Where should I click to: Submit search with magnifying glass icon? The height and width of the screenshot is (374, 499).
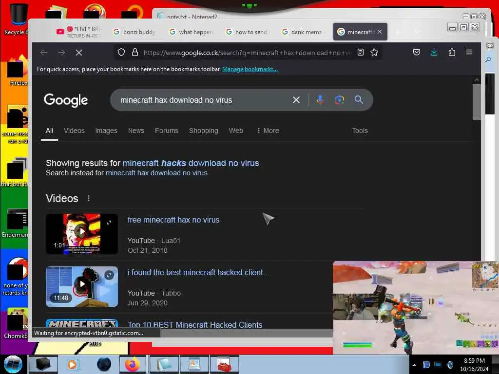click(359, 100)
